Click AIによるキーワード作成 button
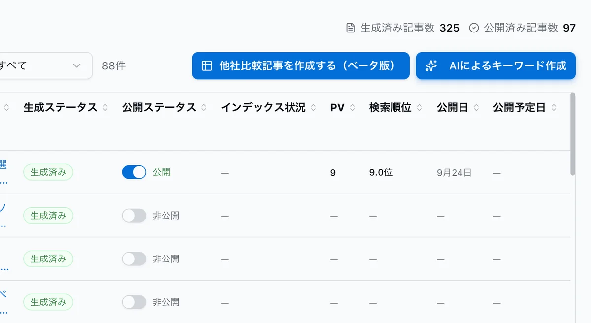Viewport: 591px width, 323px height. tap(495, 65)
